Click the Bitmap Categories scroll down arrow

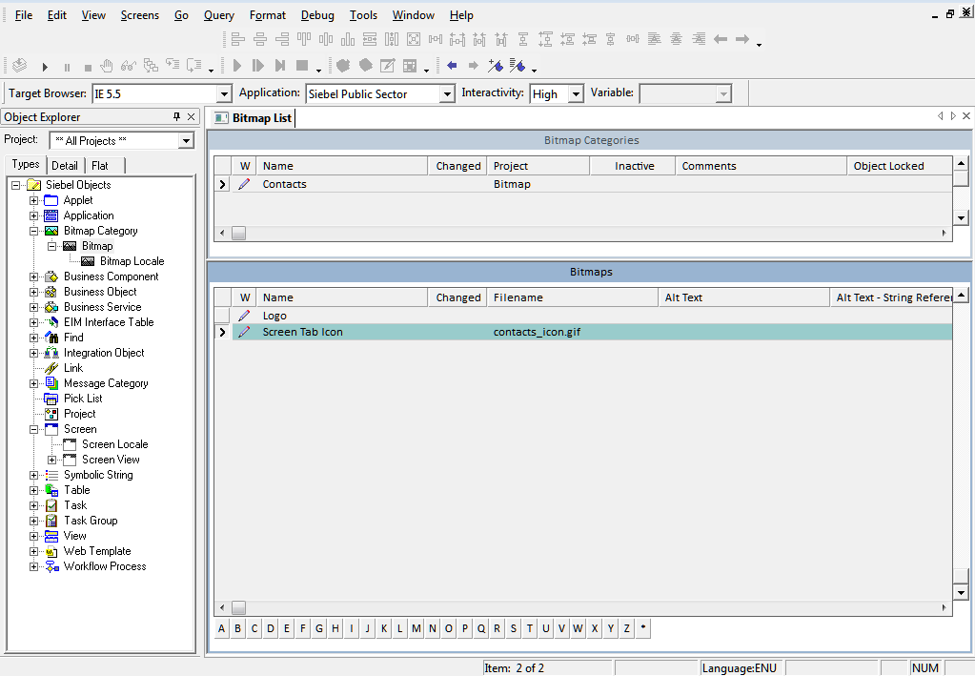[962, 218]
